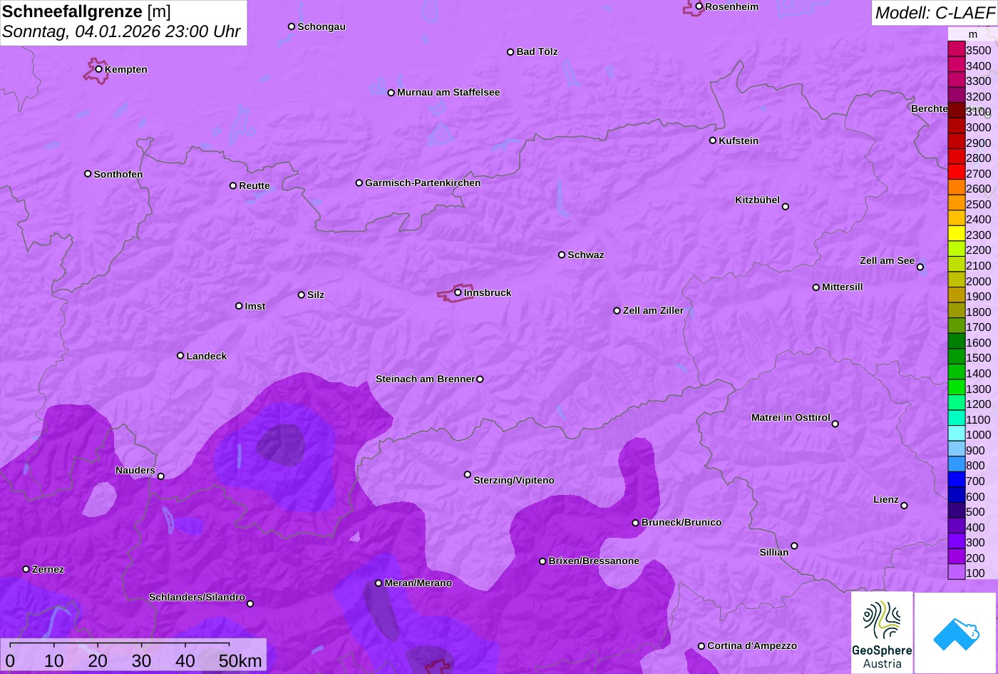Click the date 'Sonntag, 04.01.2026 23:00 Uhr'

click(x=122, y=32)
